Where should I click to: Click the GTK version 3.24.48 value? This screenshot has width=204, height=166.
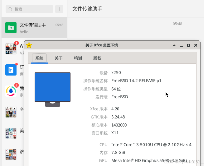(x=118, y=117)
